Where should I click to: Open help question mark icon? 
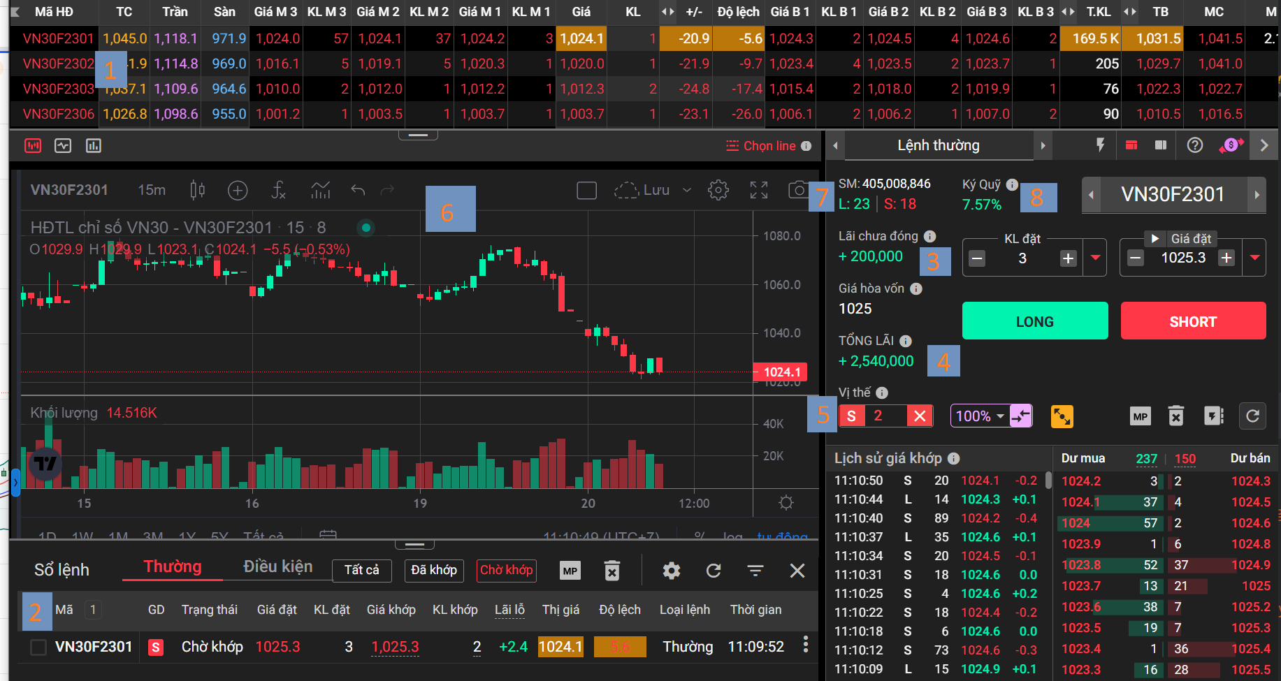point(1195,145)
